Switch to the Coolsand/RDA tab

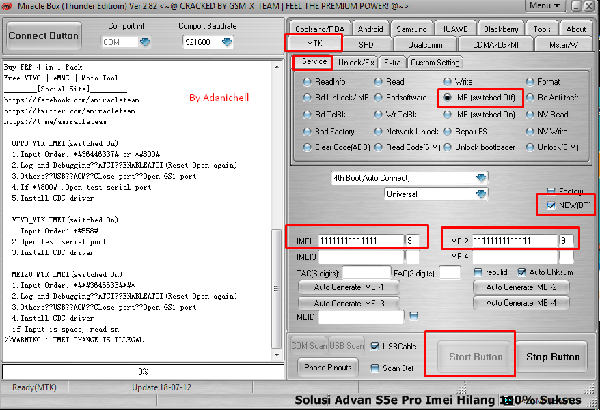[x=320, y=29]
